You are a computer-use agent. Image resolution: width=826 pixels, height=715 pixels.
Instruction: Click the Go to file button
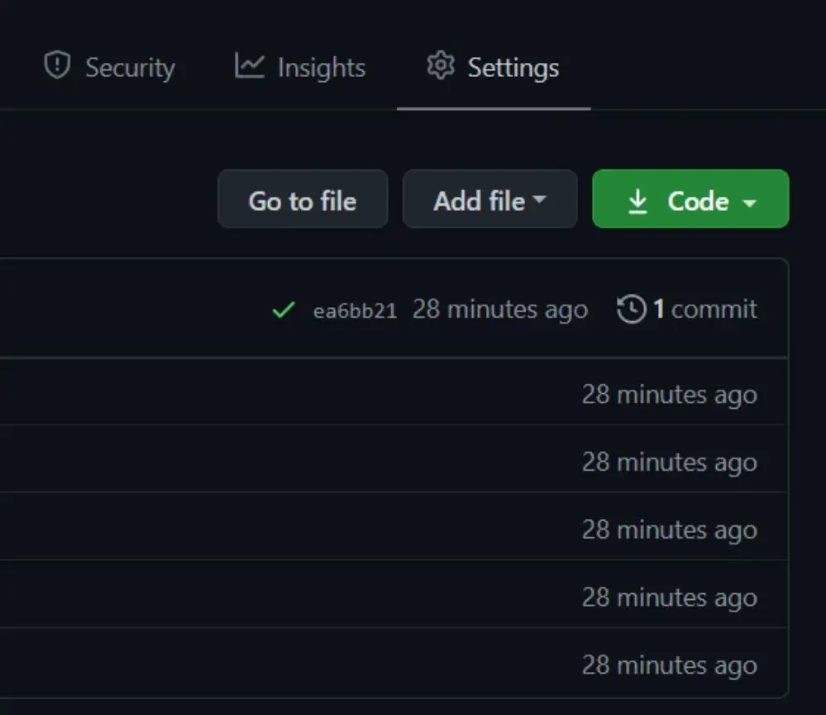pyautogui.click(x=303, y=199)
